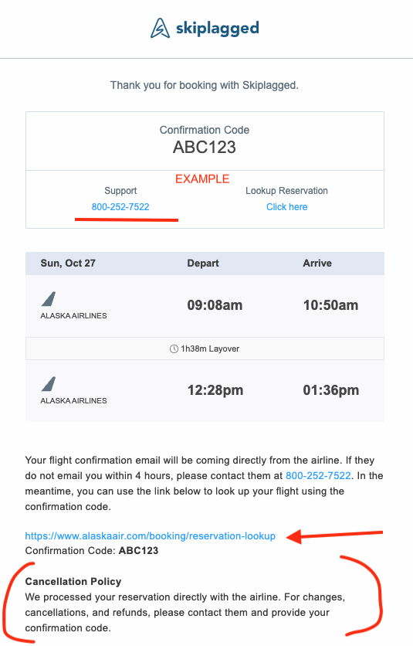413x646 pixels.
Task: Open the alaskaair.com reservation-lookup URL
Action: point(151,536)
